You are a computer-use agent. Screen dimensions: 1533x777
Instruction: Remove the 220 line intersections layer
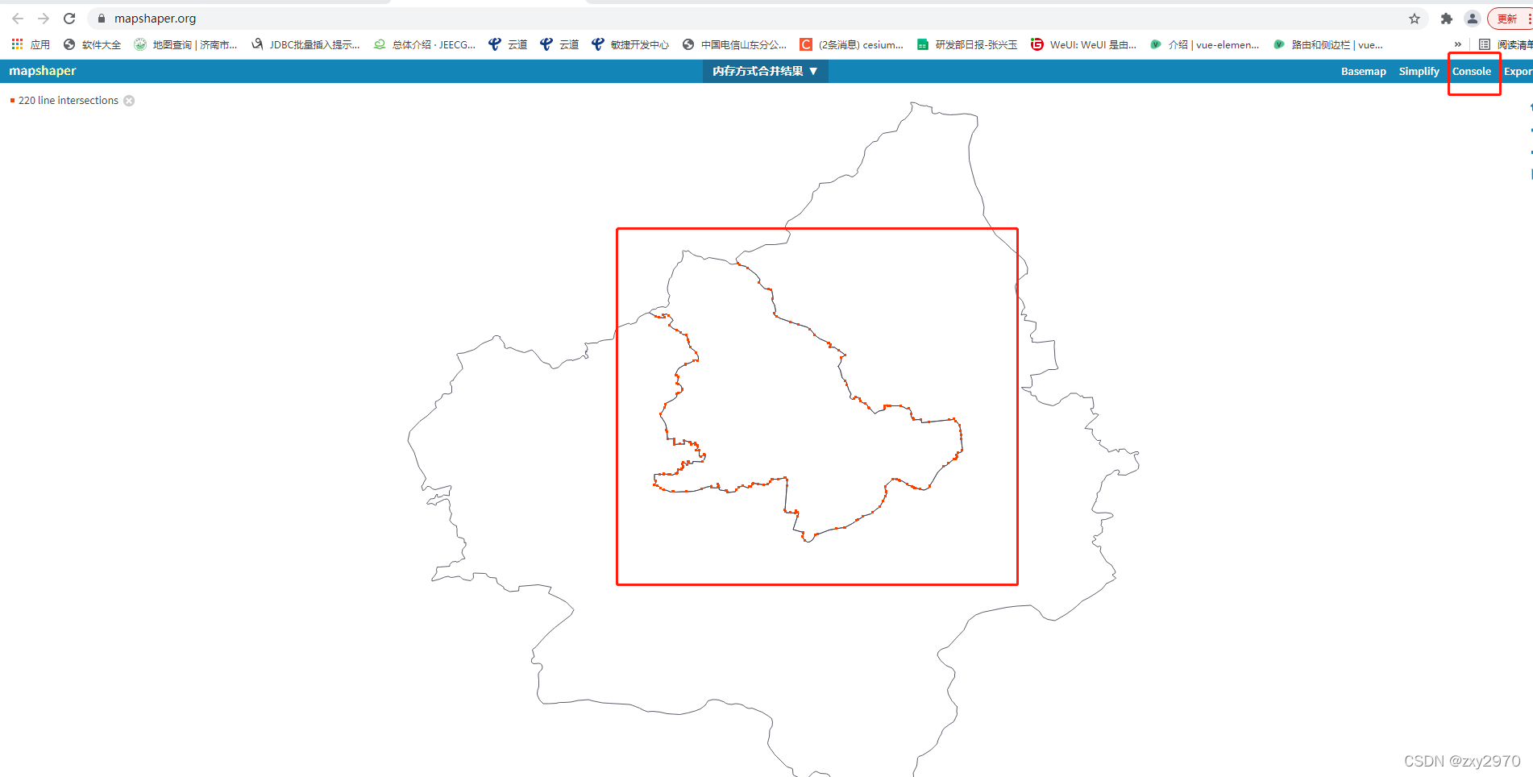click(x=129, y=100)
